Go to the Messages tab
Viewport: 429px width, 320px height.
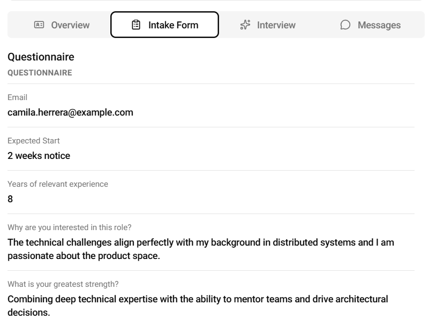click(x=379, y=25)
